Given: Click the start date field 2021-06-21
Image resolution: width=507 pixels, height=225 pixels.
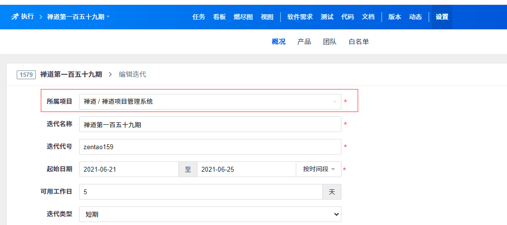Looking at the screenshot, I should [129, 169].
